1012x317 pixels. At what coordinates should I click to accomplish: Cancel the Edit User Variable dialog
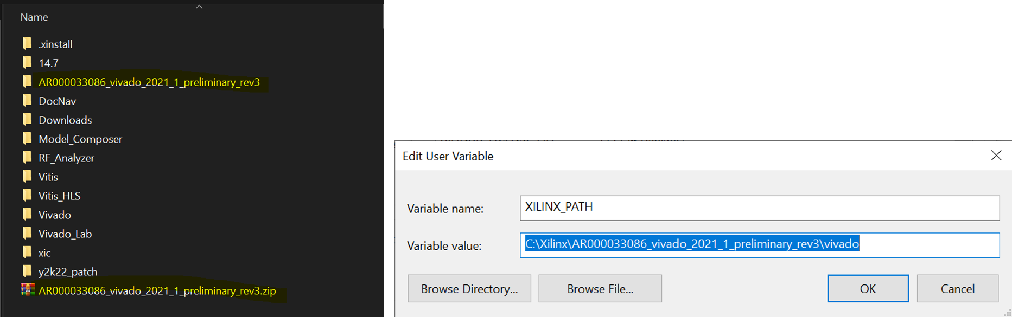click(x=958, y=288)
